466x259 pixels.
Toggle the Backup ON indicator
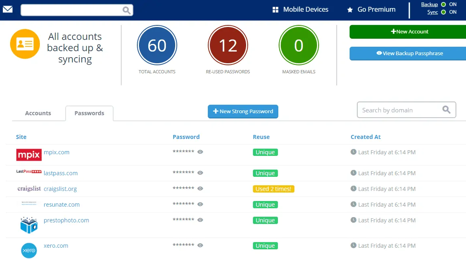point(443,4)
